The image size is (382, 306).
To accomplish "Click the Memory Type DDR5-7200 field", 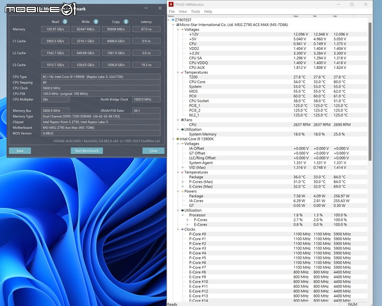I will pyautogui.click(x=101, y=116).
